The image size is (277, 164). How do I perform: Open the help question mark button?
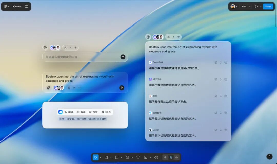269,157
